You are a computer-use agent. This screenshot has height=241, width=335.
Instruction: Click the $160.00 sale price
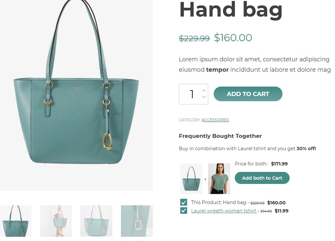233,38
